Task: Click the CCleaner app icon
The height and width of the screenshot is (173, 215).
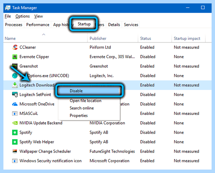Action: [x=15, y=47]
